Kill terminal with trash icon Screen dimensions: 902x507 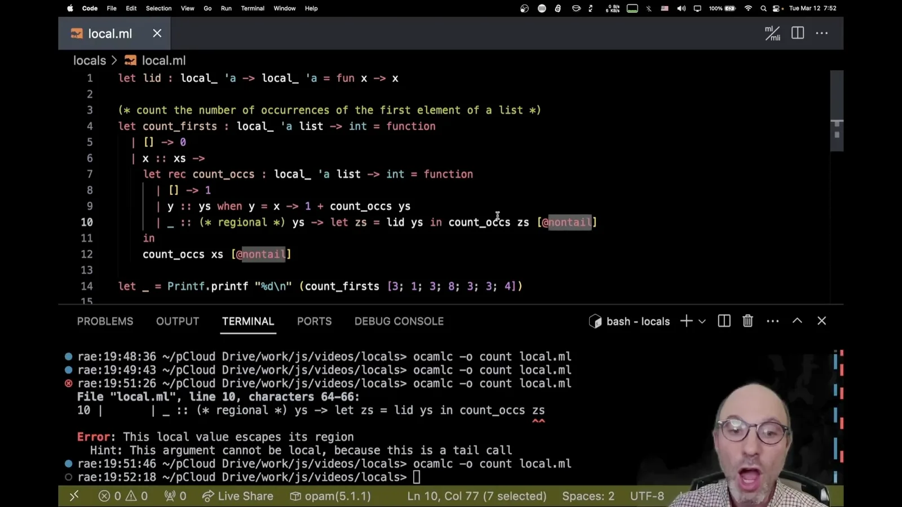point(748,321)
